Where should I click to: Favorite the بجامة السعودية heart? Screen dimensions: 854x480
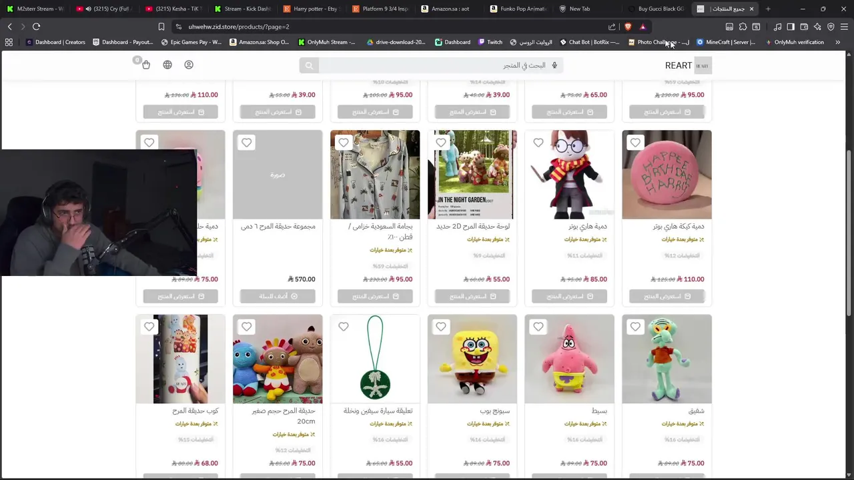(x=344, y=142)
